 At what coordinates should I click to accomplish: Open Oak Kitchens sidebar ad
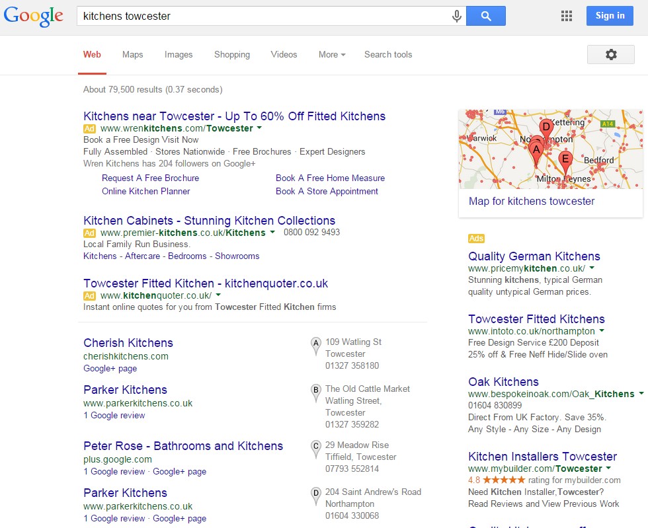point(503,381)
